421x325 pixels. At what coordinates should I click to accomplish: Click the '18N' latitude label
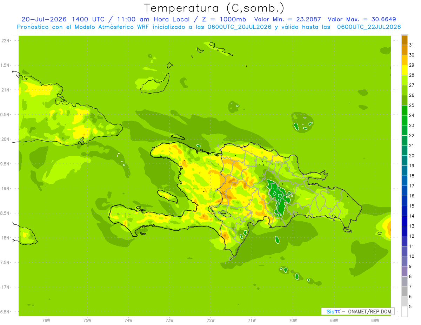point(5,238)
